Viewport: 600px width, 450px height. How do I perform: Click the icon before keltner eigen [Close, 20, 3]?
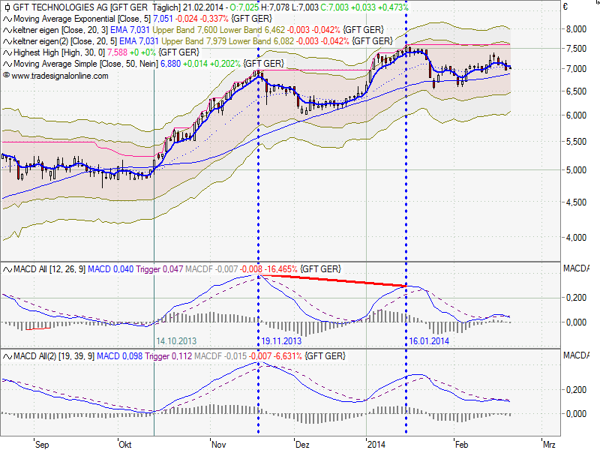coord(7,28)
